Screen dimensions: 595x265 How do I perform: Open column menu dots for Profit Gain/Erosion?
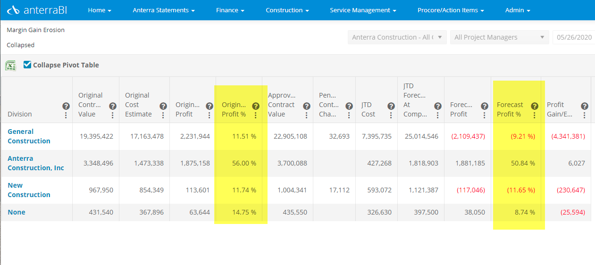point(585,115)
